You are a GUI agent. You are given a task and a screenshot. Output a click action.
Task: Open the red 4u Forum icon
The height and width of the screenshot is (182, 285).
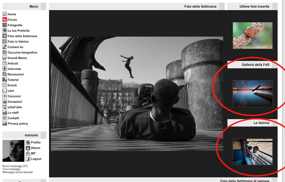click(5, 20)
